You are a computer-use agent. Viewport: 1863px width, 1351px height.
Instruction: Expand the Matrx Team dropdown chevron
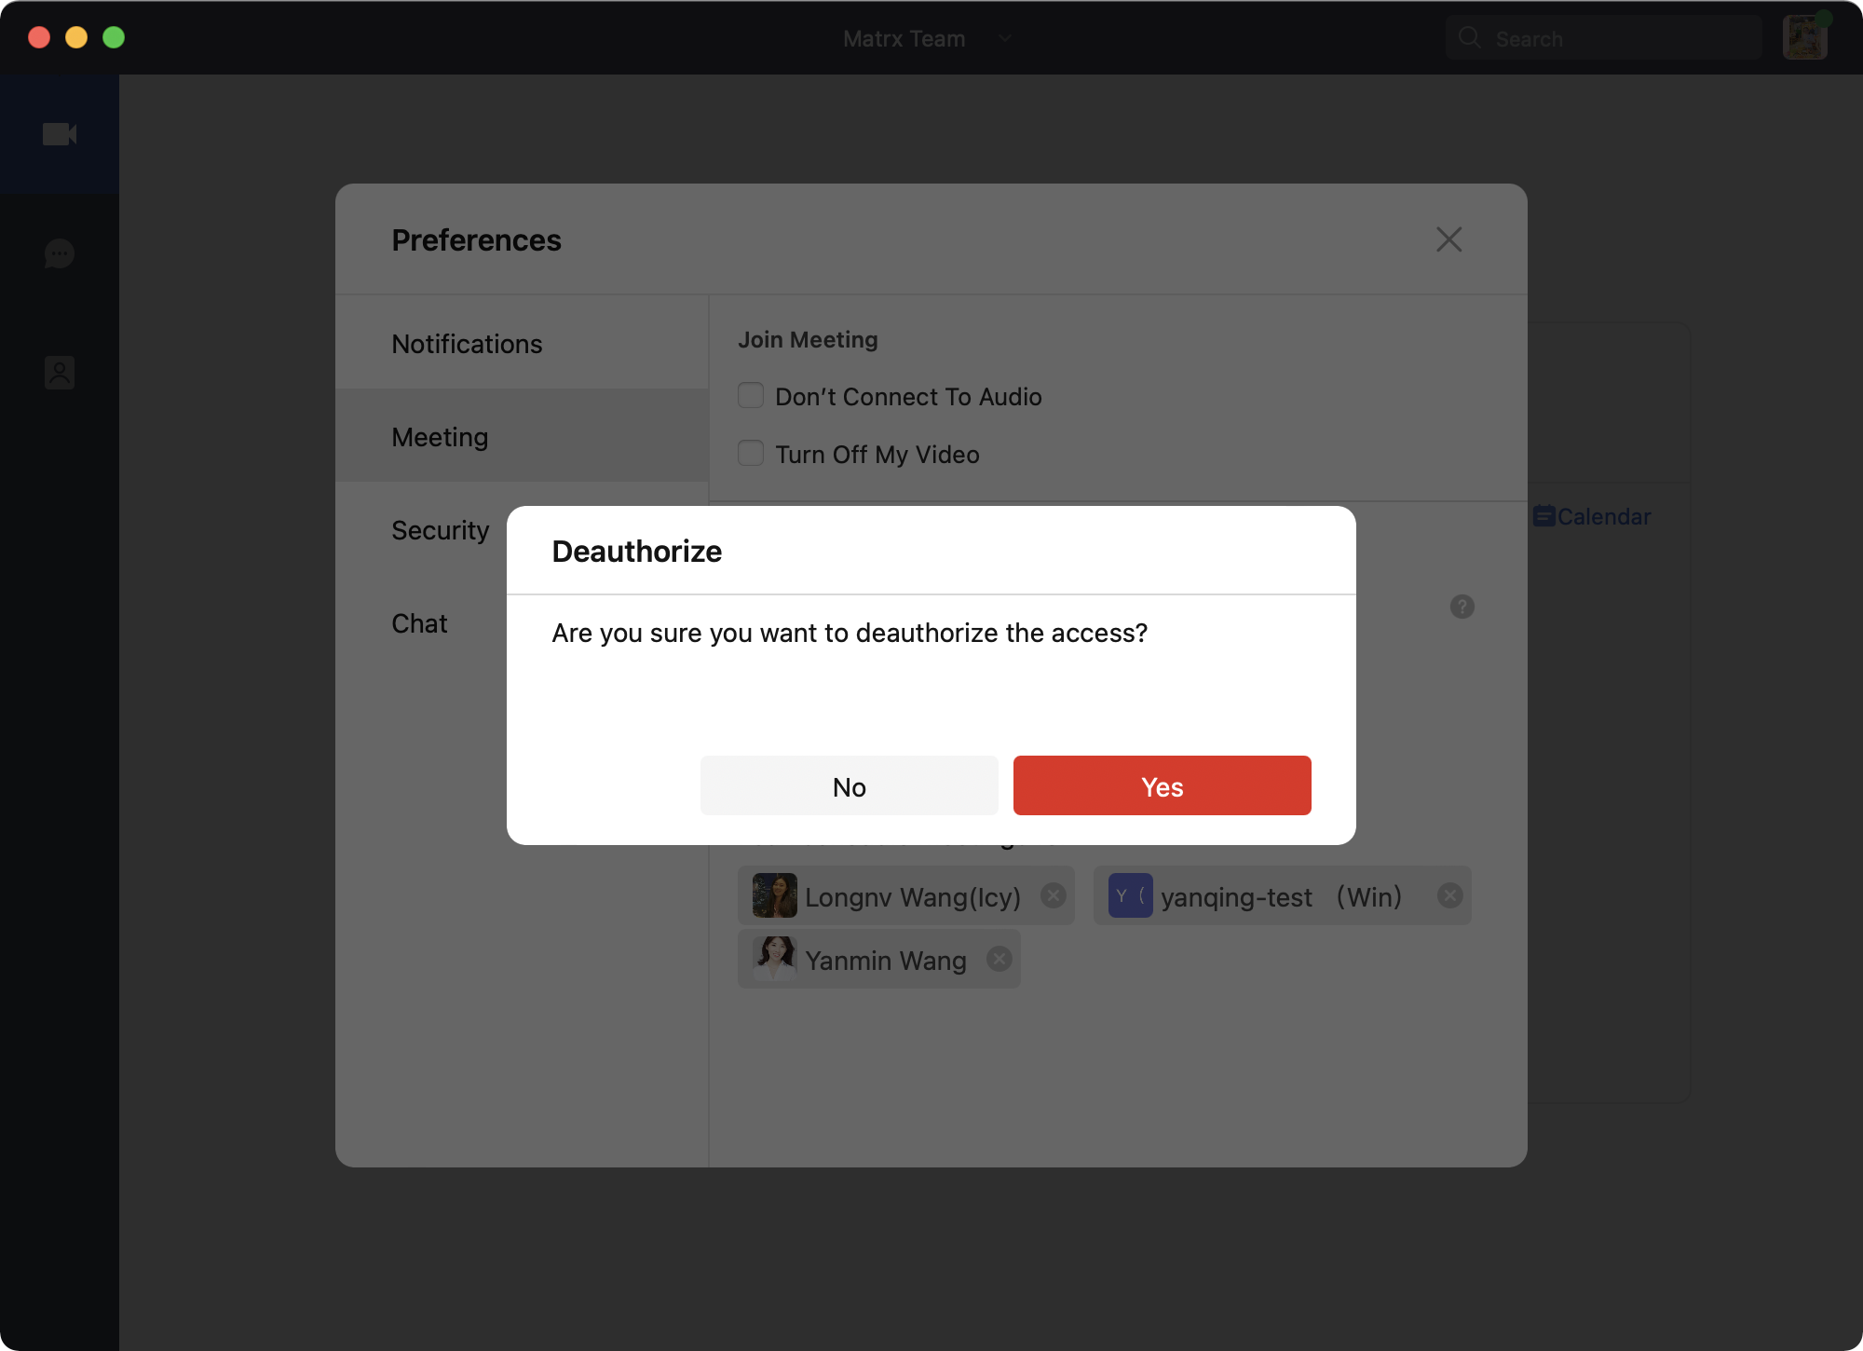(1005, 38)
